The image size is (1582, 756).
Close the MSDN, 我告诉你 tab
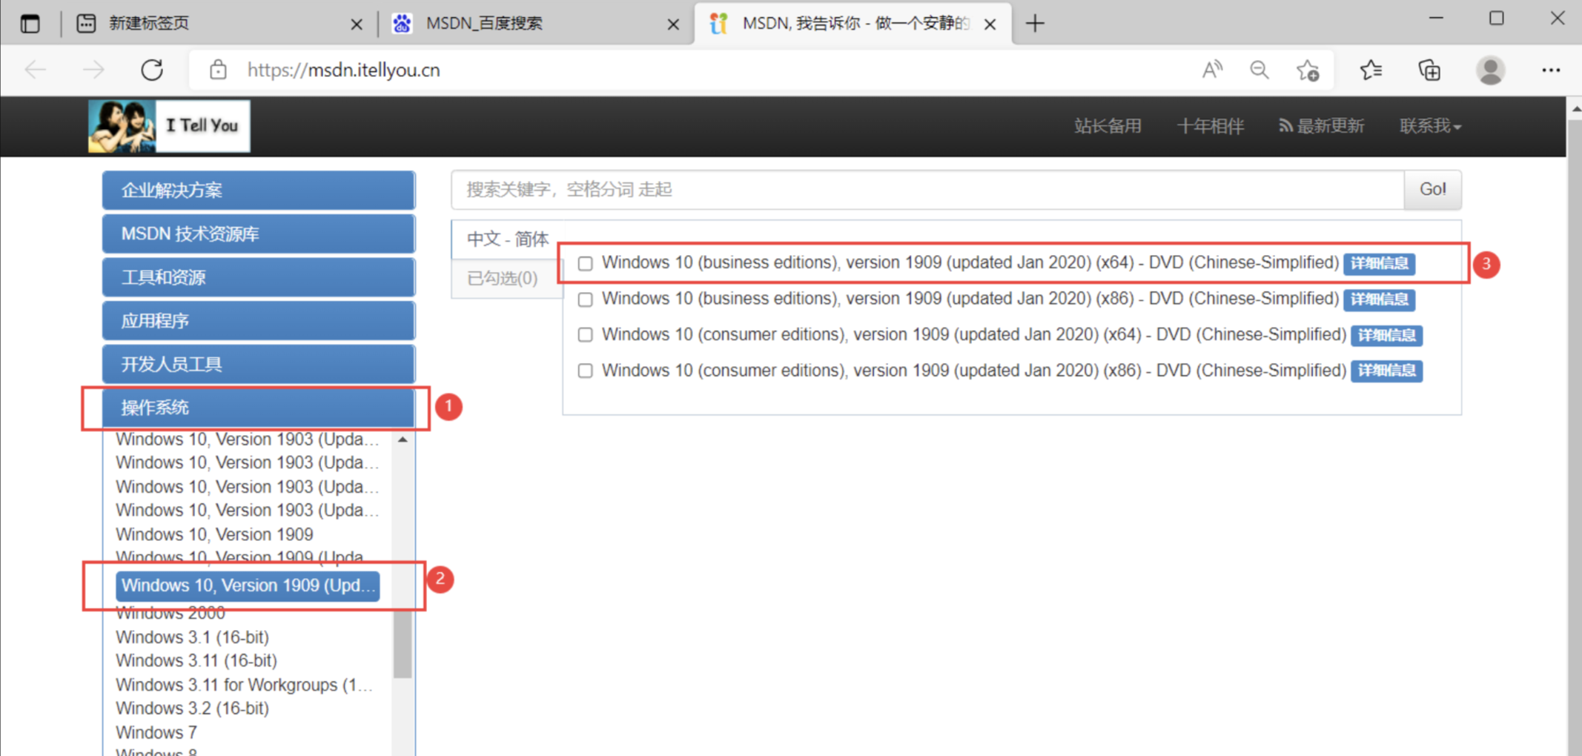coord(990,24)
